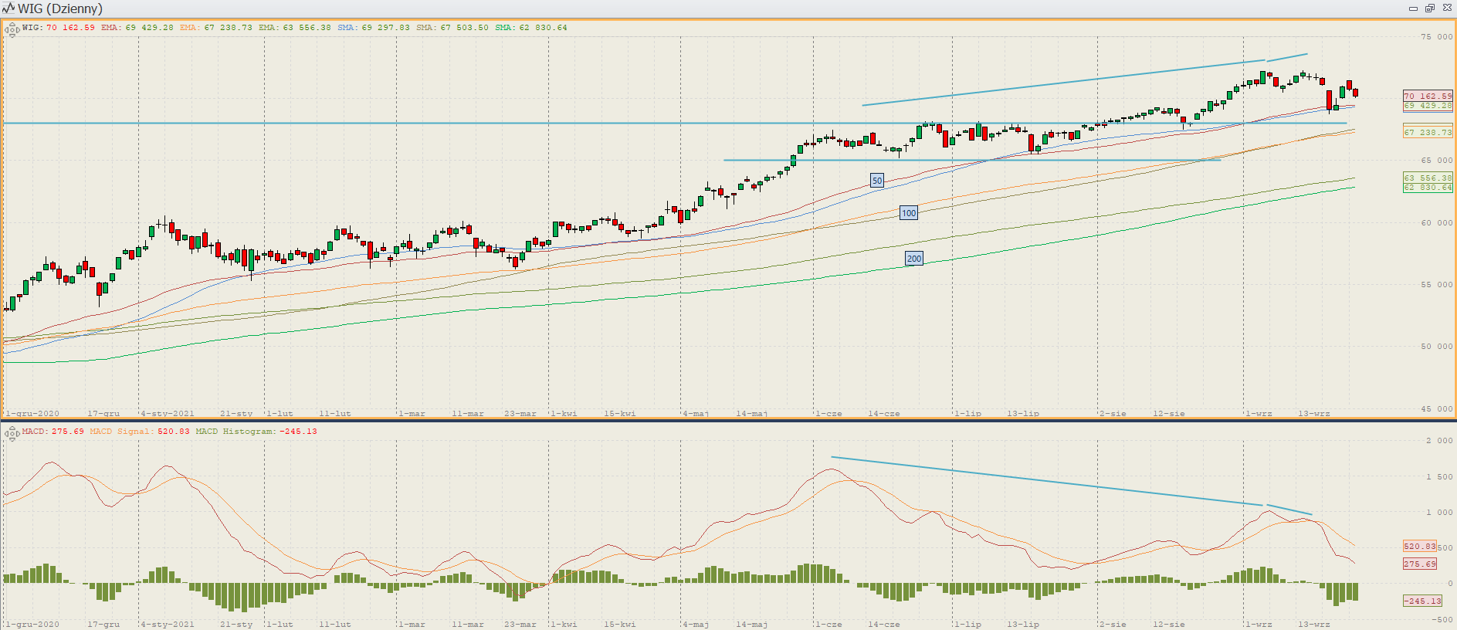
Task: Minimize the WIG chart window
Action: pos(1413,8)
